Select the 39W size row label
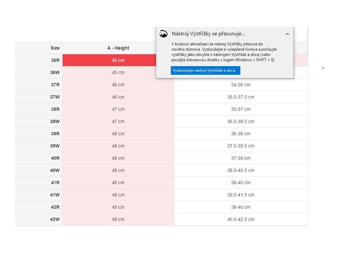Screen dimensions: 339x254 click(55, 146)
